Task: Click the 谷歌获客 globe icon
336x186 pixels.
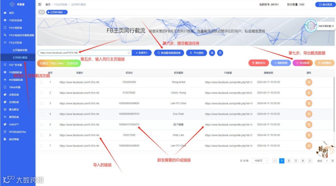Action: [x=5, y=95]
